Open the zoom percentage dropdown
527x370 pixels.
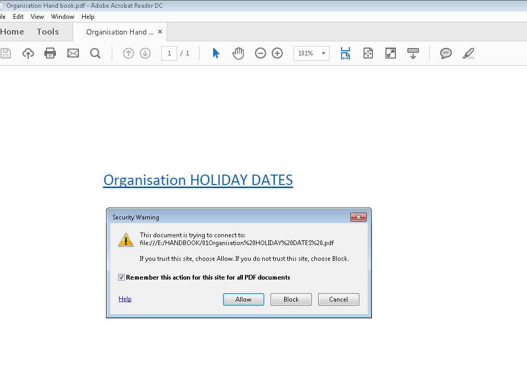click(x=322, y=53)
